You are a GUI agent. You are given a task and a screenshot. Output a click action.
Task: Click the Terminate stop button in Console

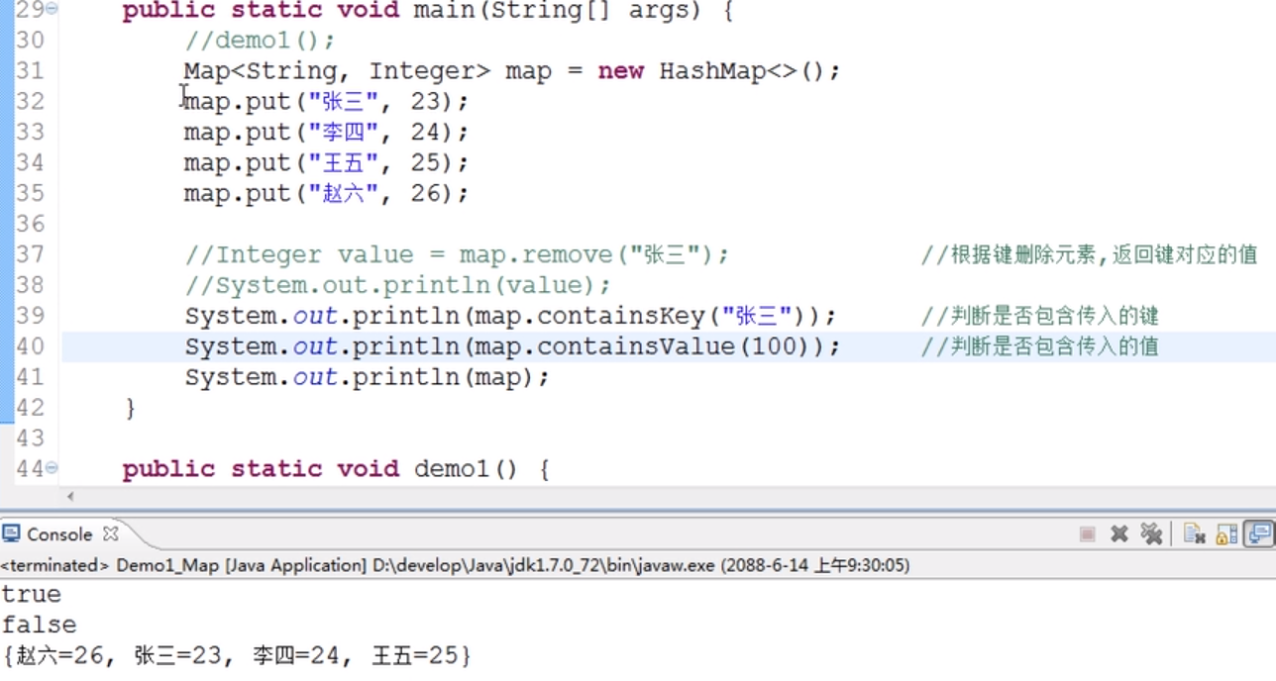1088,535
